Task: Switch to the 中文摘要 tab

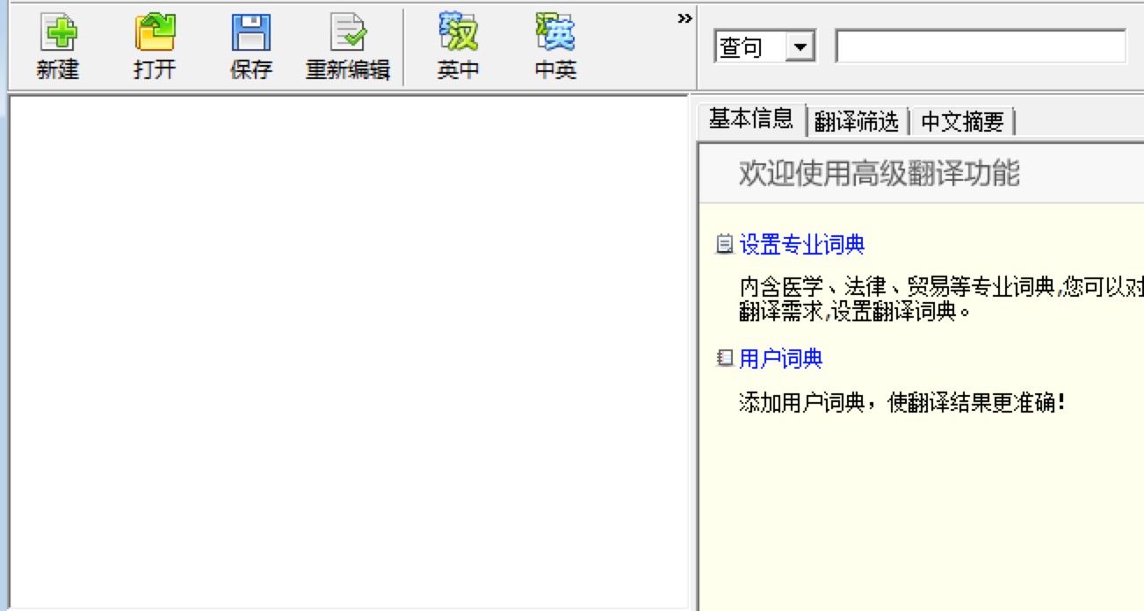Action: (x=962, y=122)
